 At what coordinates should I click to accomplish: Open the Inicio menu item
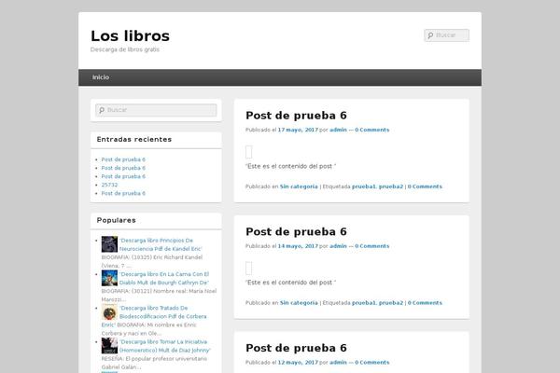coord(101,77)
